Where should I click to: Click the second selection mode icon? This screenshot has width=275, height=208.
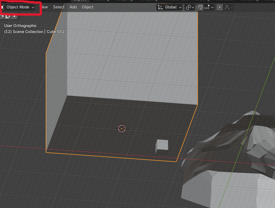pyautogui.click(x=8, y=16)
